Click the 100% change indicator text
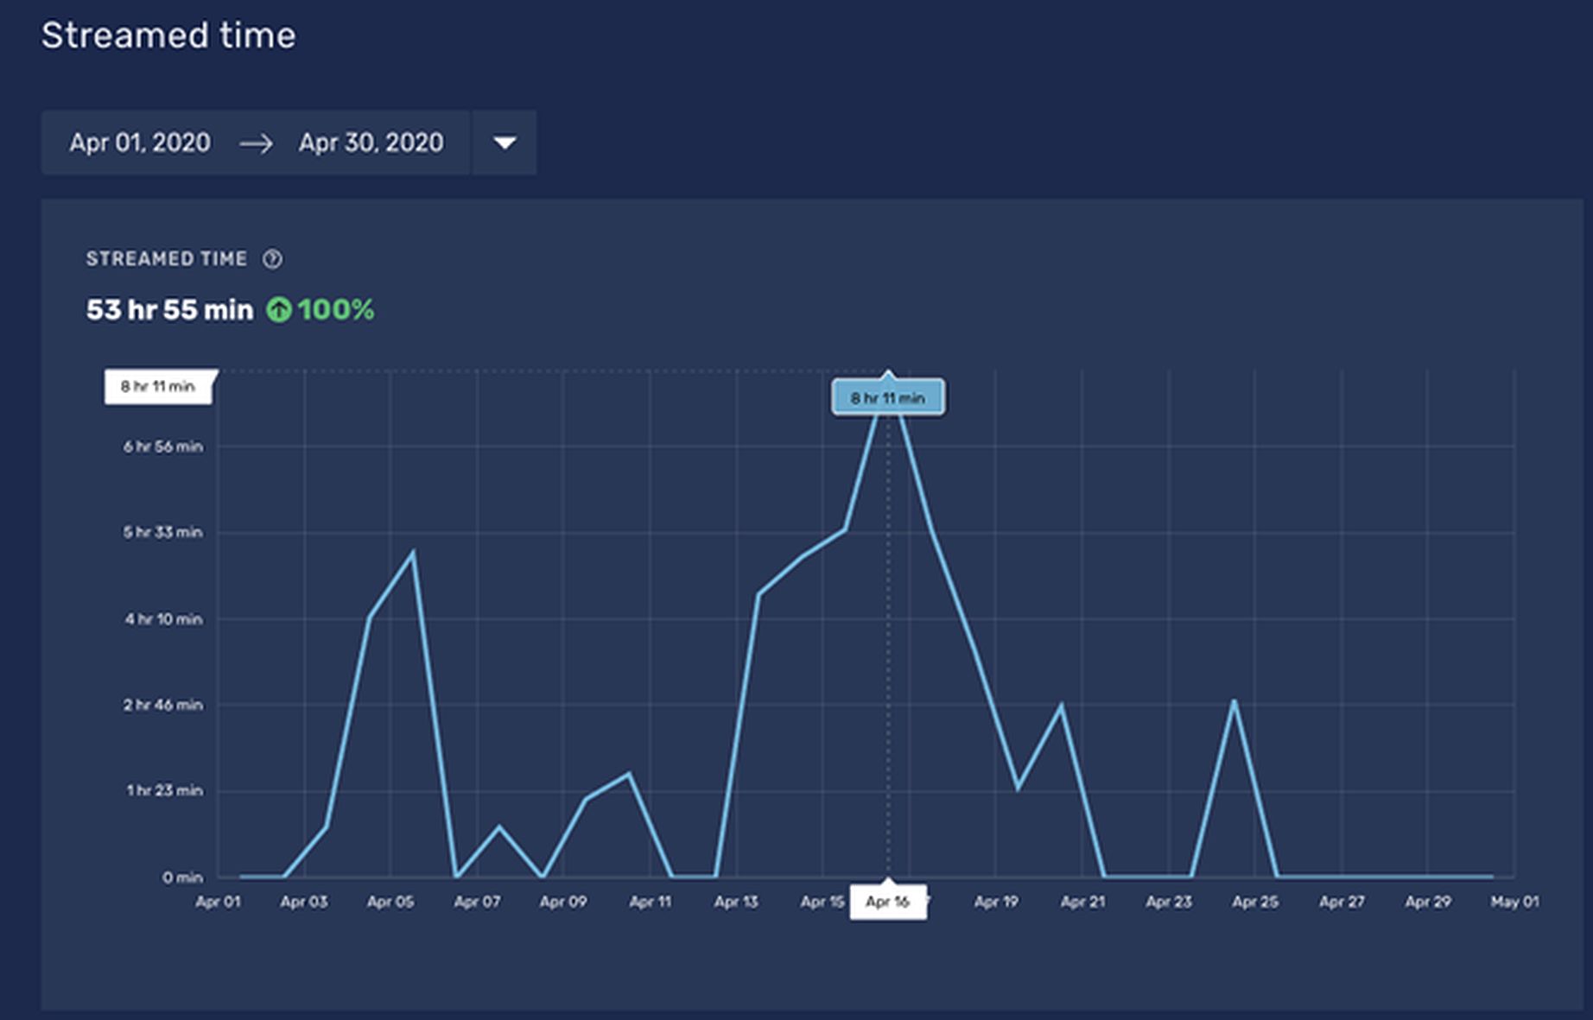Viewport: 1593px width, 1020px height. tap(335, 309)
